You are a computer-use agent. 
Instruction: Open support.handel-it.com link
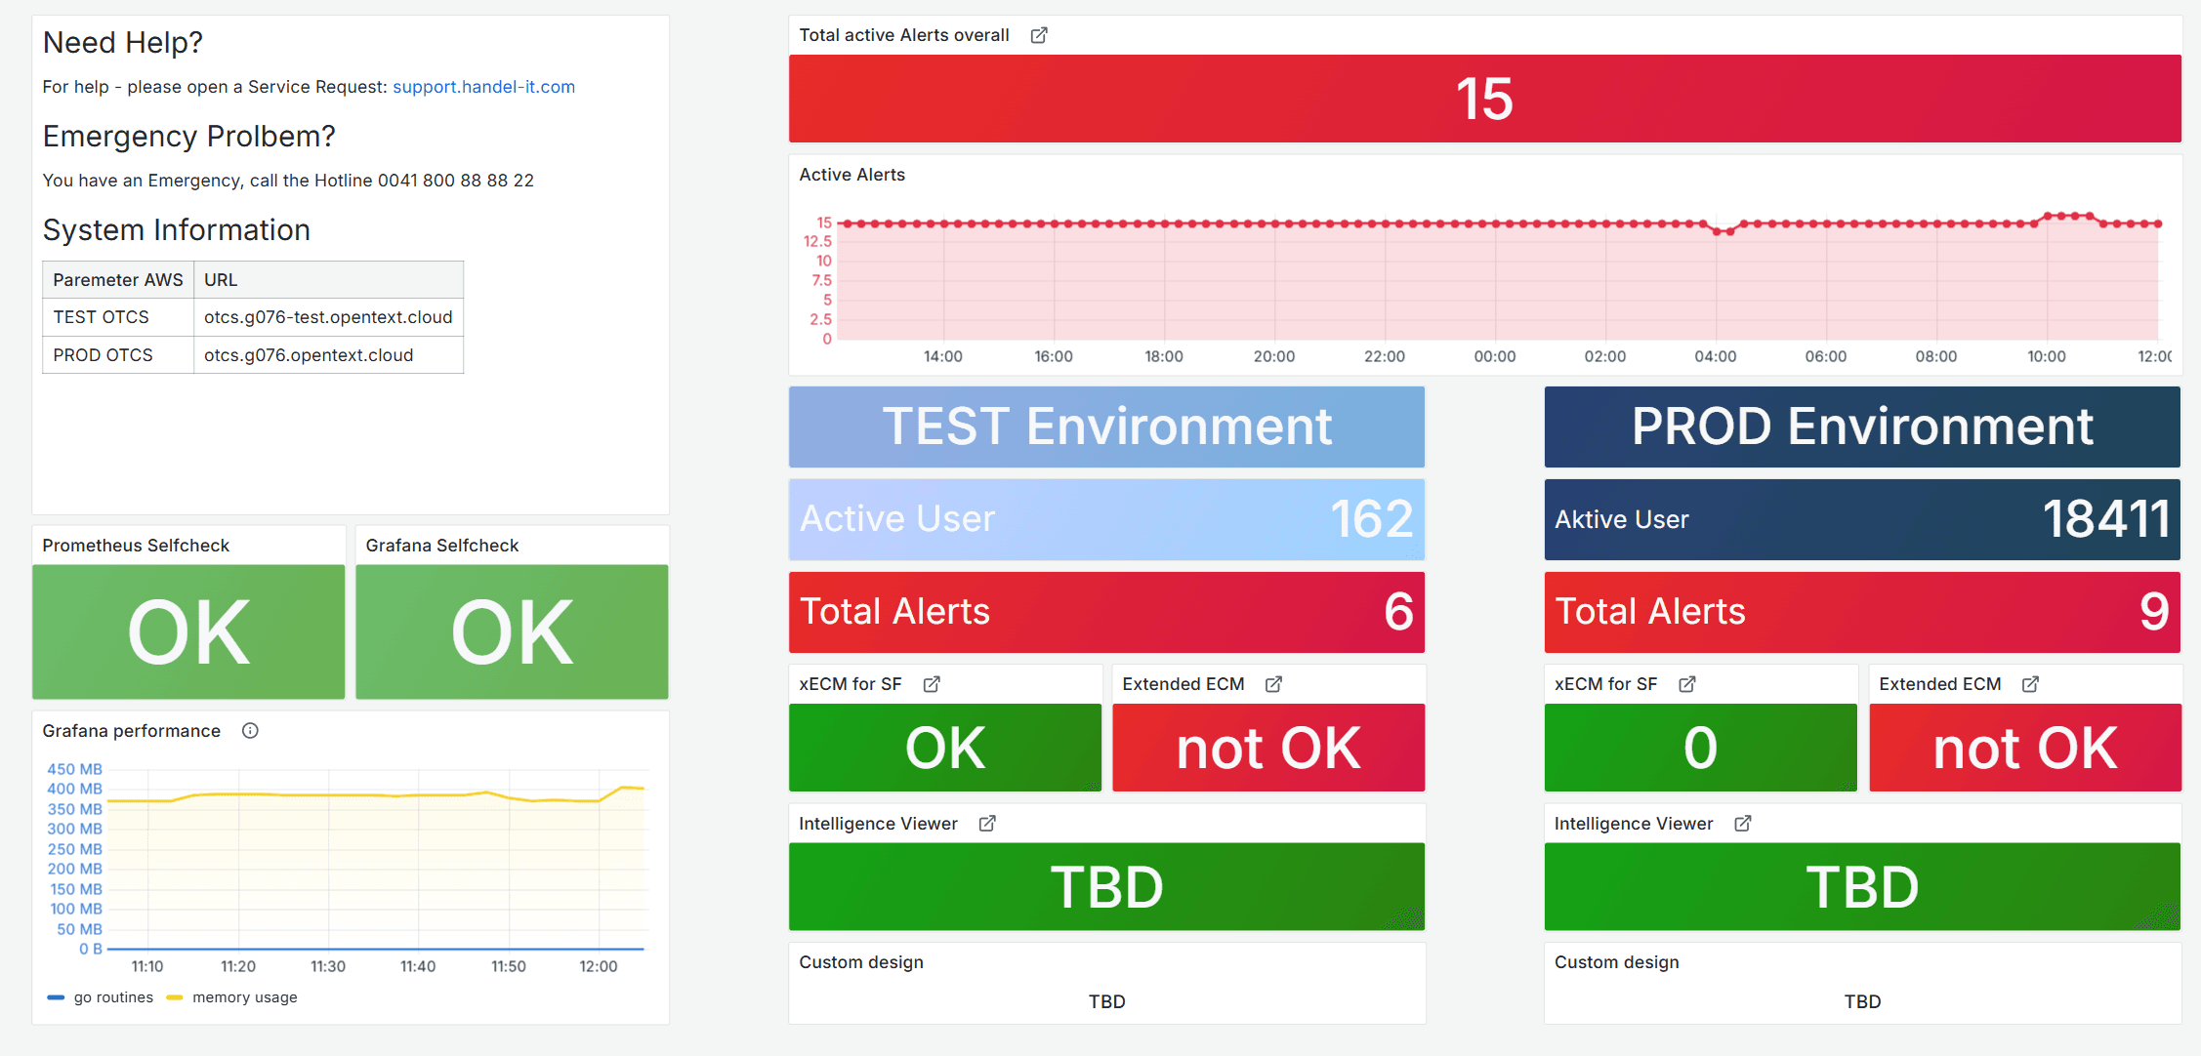[x=483, y=87]
